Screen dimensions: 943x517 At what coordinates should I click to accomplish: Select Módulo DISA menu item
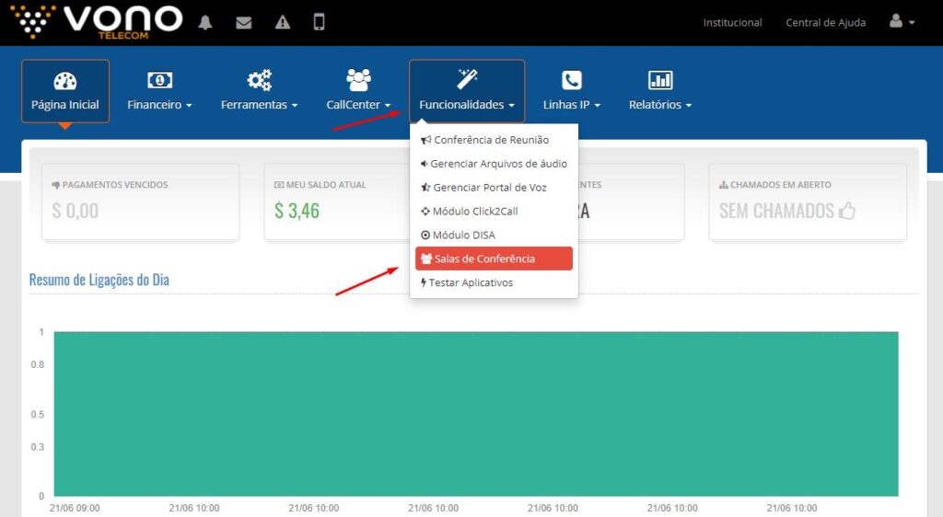point(463,236)
